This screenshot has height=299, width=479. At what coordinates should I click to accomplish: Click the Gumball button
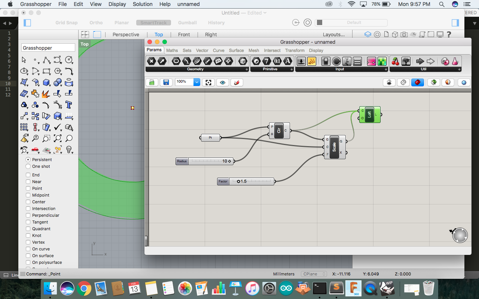tap(187, 22)
